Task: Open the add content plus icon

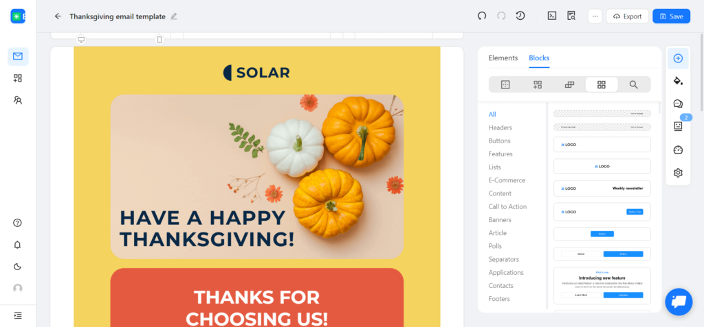Action: pyautogui.click(x=678, y=58)
